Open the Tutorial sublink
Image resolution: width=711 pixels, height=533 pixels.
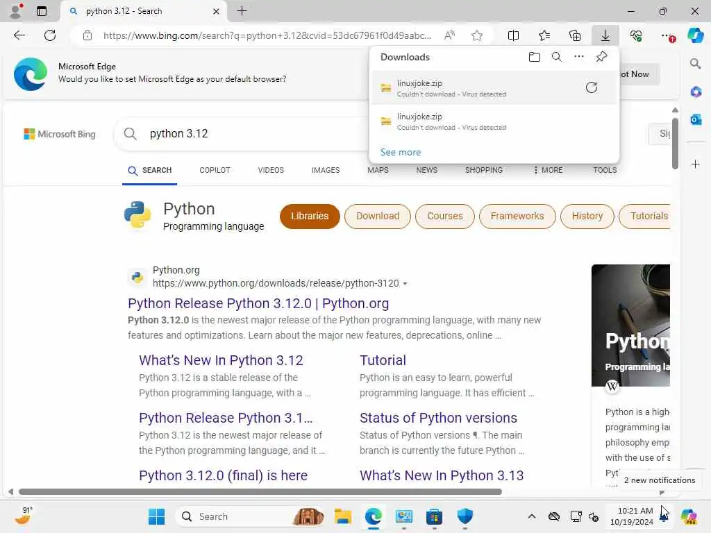click(x=383, y=360)
